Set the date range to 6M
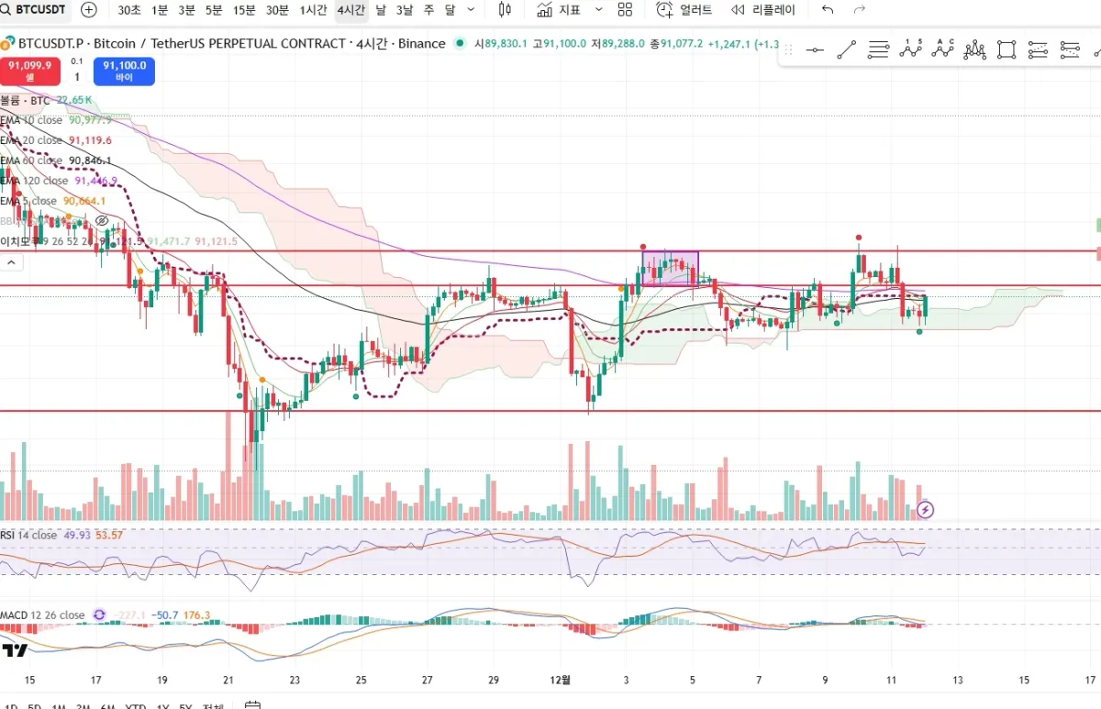Image resolution: width=1101 pixels, height=709 pixels. point(107,706)
